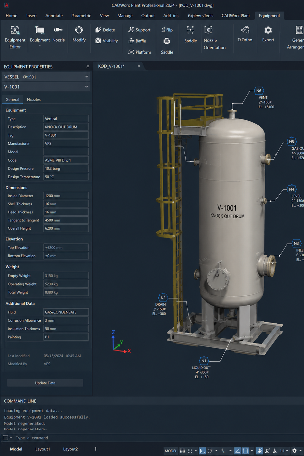Click the Inside Diameter field
This screenshot has width=304, height=456.
click(66, 196)
